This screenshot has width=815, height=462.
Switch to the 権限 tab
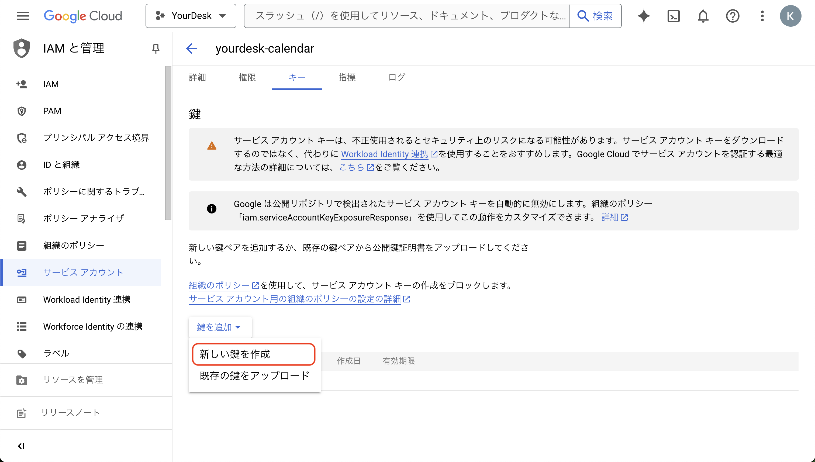[x=247, y=77]
